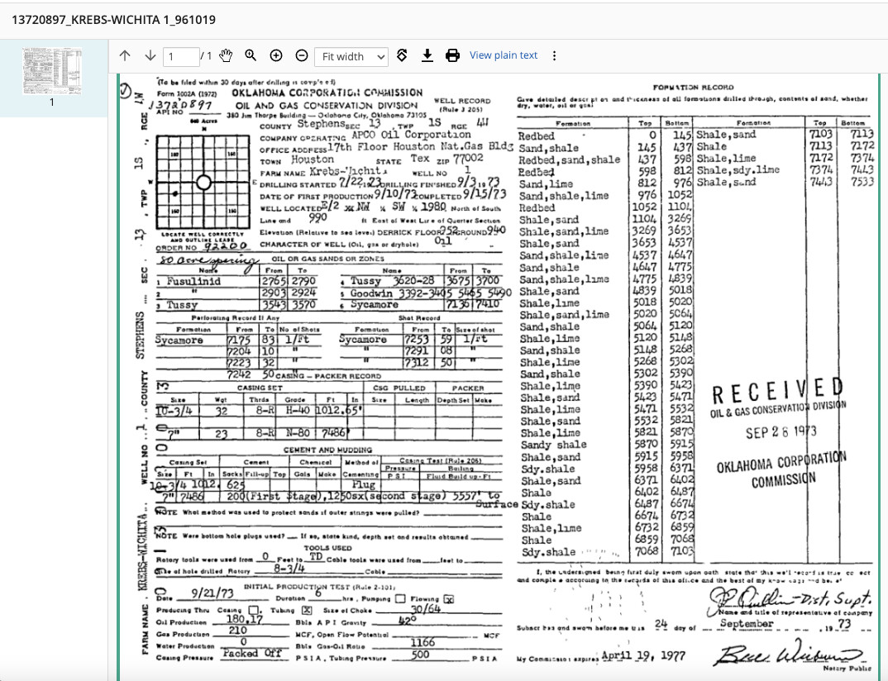Rotate the document page
Screen dimensions: 888x681
pos(402,55)
